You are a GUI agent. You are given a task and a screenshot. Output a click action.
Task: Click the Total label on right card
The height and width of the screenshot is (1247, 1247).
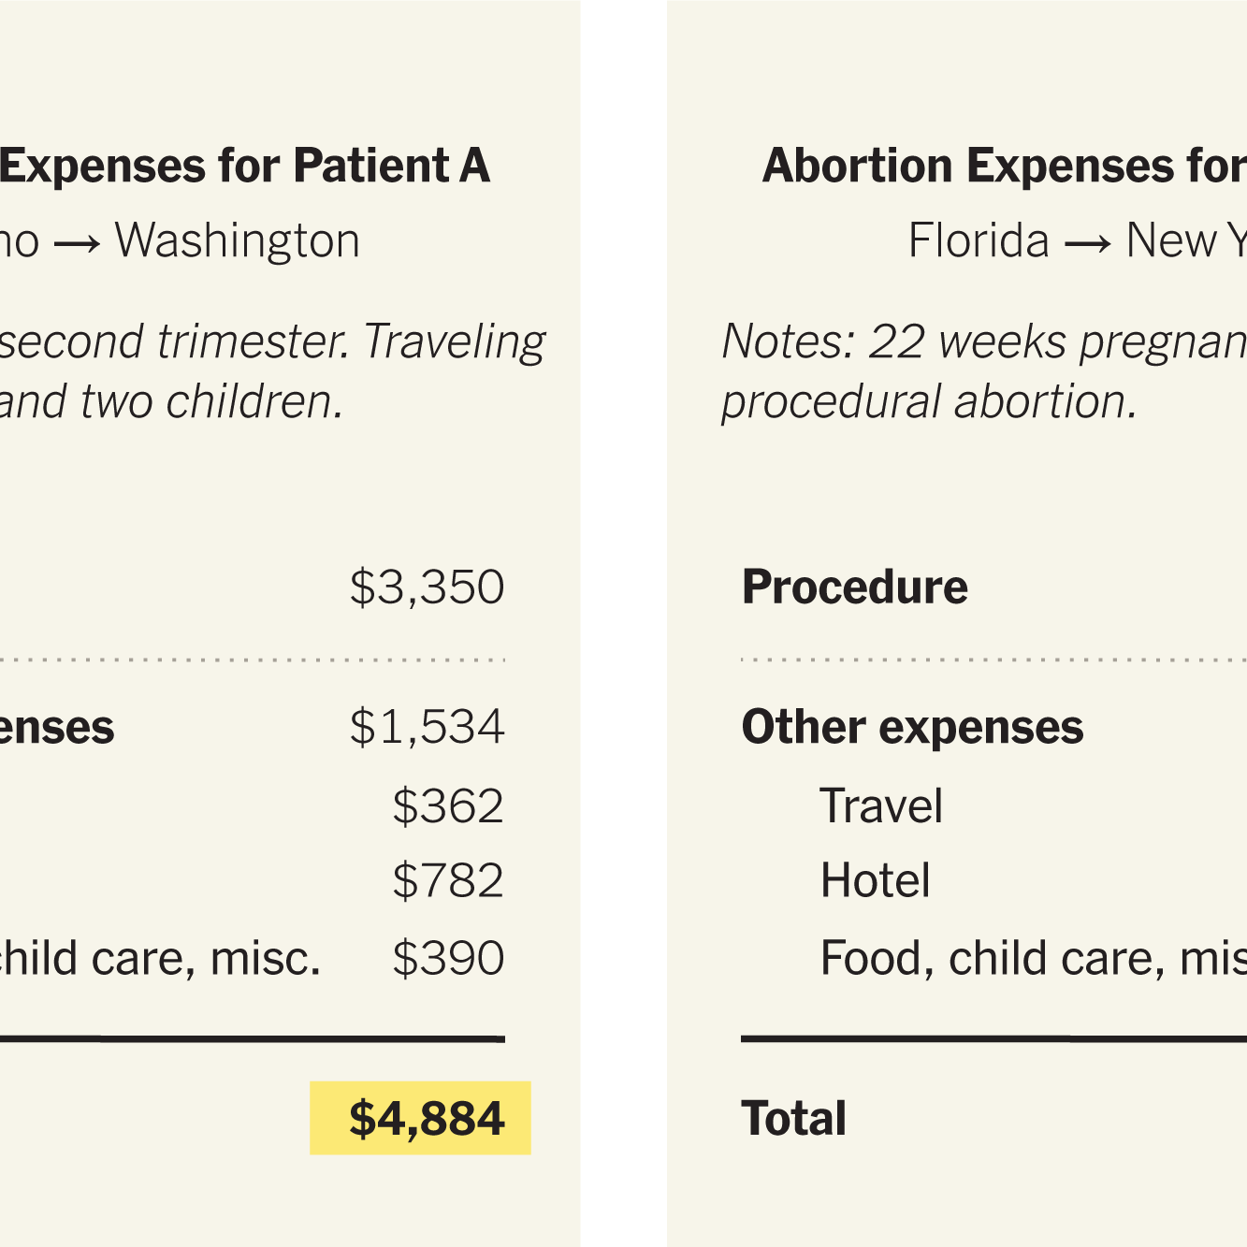(794, 1118)
